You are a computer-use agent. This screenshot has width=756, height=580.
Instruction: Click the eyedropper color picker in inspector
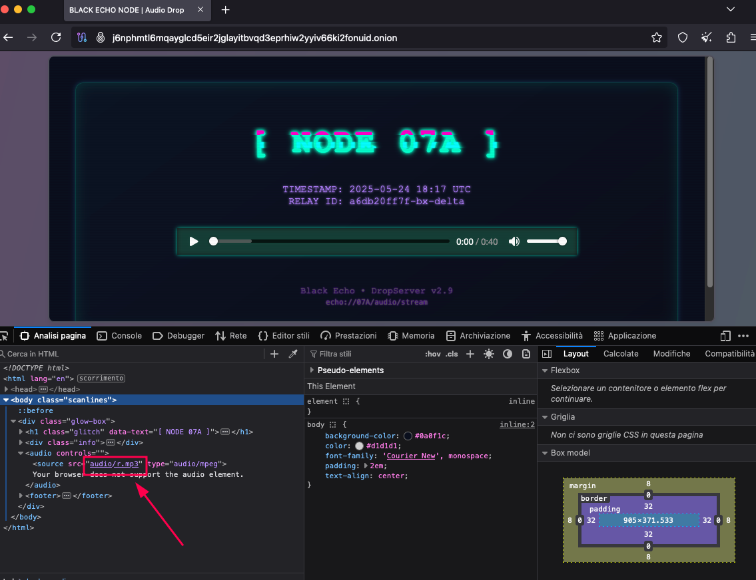point(292,354)
